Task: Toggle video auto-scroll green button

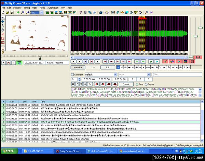Action: tap(19, 62)
